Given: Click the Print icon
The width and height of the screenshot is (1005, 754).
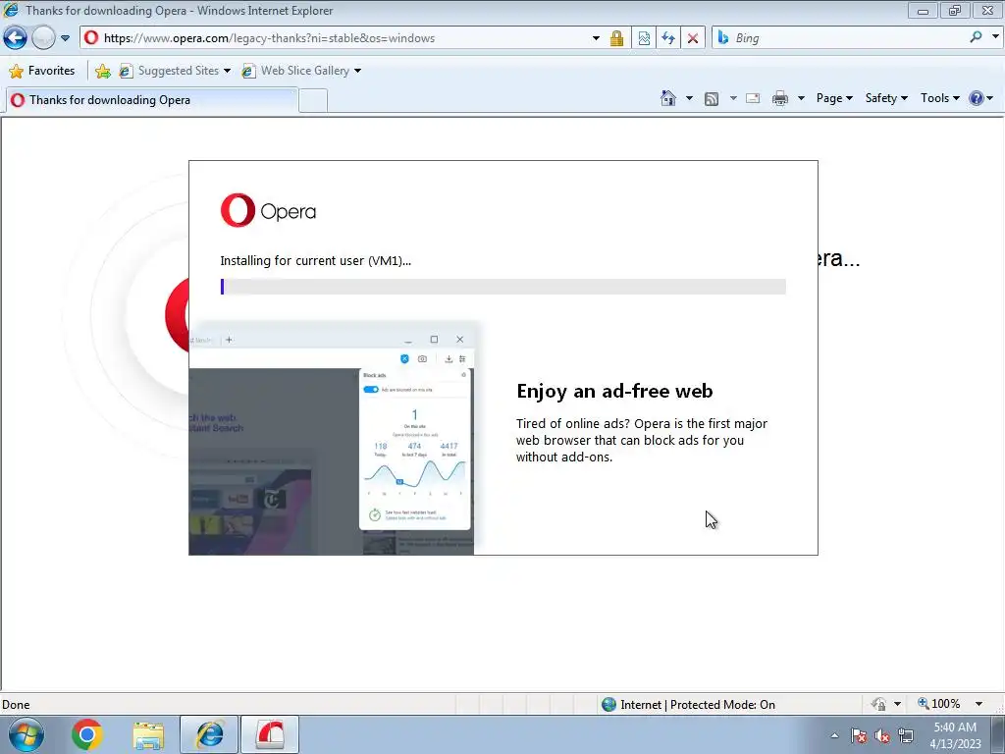Looking at the screenshot, I should 780,98.
